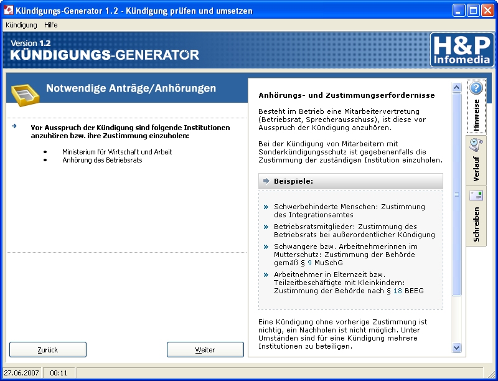Click the date 27.06.2007 in status bar
498x381 pixels.
22,373
